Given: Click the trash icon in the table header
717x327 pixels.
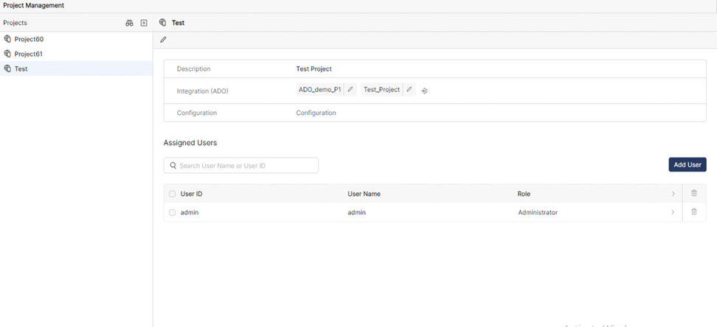Looking at the screenshot, I should pyautogui.click(x=693, y=194).
